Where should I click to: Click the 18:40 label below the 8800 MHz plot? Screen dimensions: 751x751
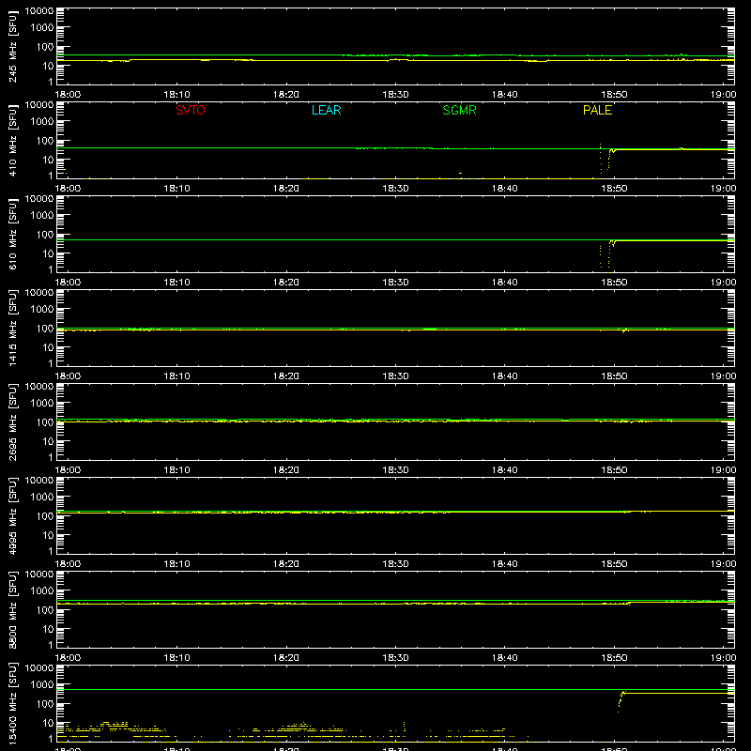(x=505, y=658)
